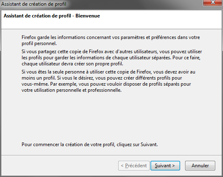
Task: Click the line starting 'Firefox garde les informations'
Action: pyautogui.click(x=110, y=37)
